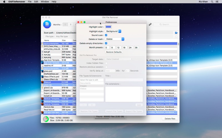This screenshot has width=222, height=138.
Task: Click the File extensions text area
Action: click(124, 94)
